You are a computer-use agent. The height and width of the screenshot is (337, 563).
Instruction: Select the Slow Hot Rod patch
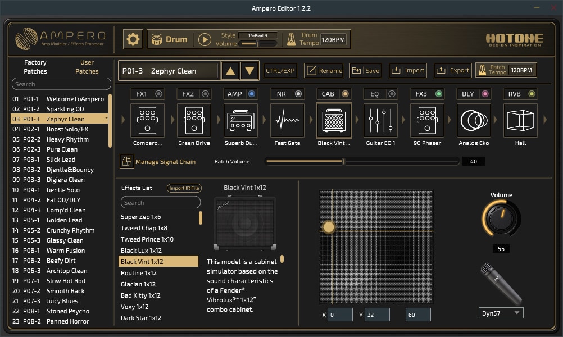pyautogui.click(x=59, y=281)
